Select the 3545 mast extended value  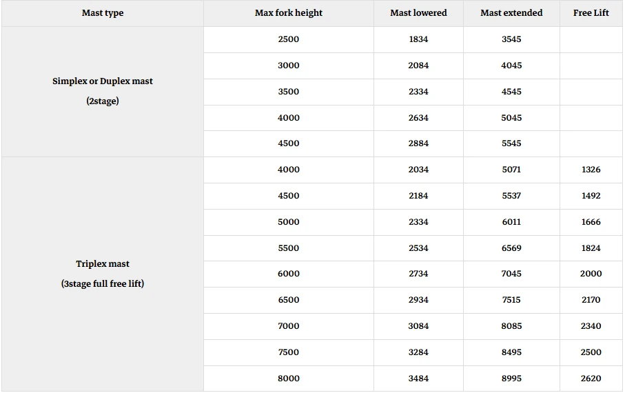coord(511,39)
